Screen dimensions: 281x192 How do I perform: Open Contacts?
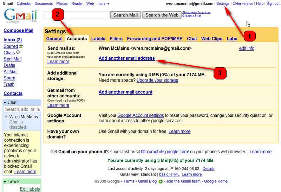(x=13, y=93)
